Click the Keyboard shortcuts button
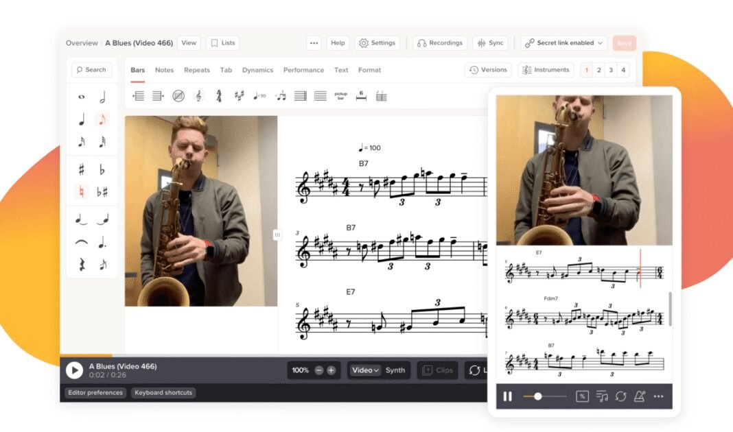 (163, 393)
